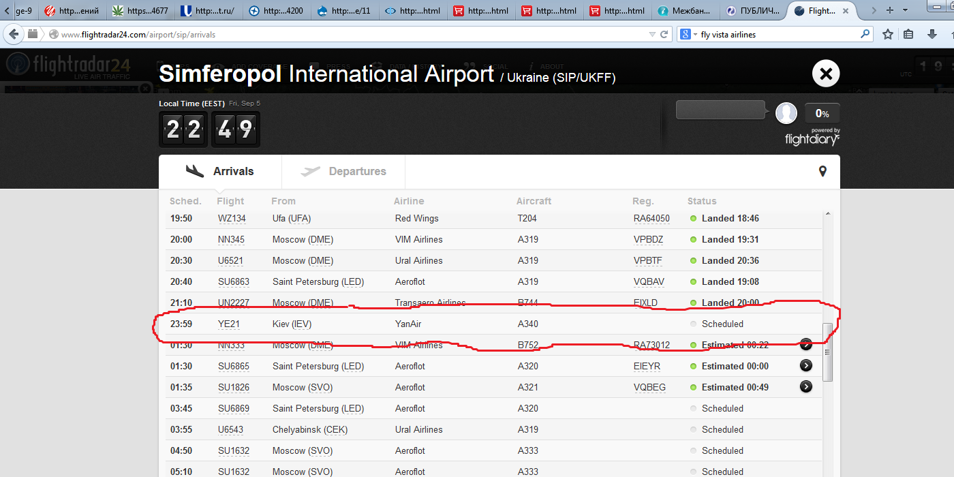
Task: Click registration link RA64050
Action: tap(651, 219)
